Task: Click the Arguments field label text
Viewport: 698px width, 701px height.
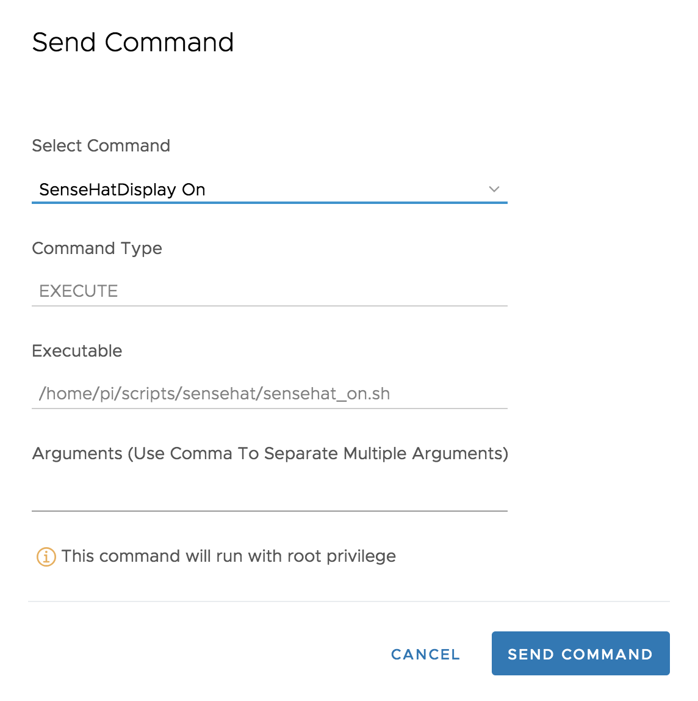Action: point(270,454)
